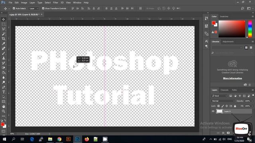
Task: Open Windows Start menu
Action: tap(4, 139)
